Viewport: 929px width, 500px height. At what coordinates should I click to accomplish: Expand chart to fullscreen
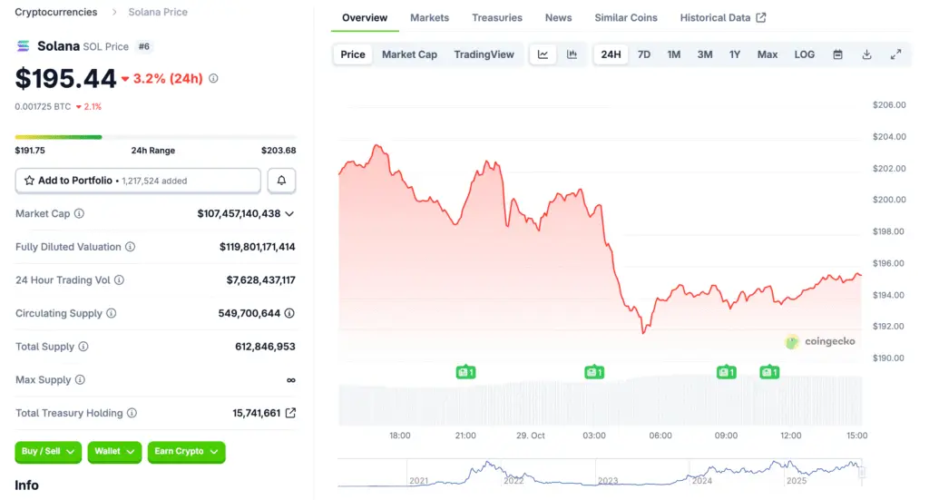pyautogui.click(x=895, y=54)
